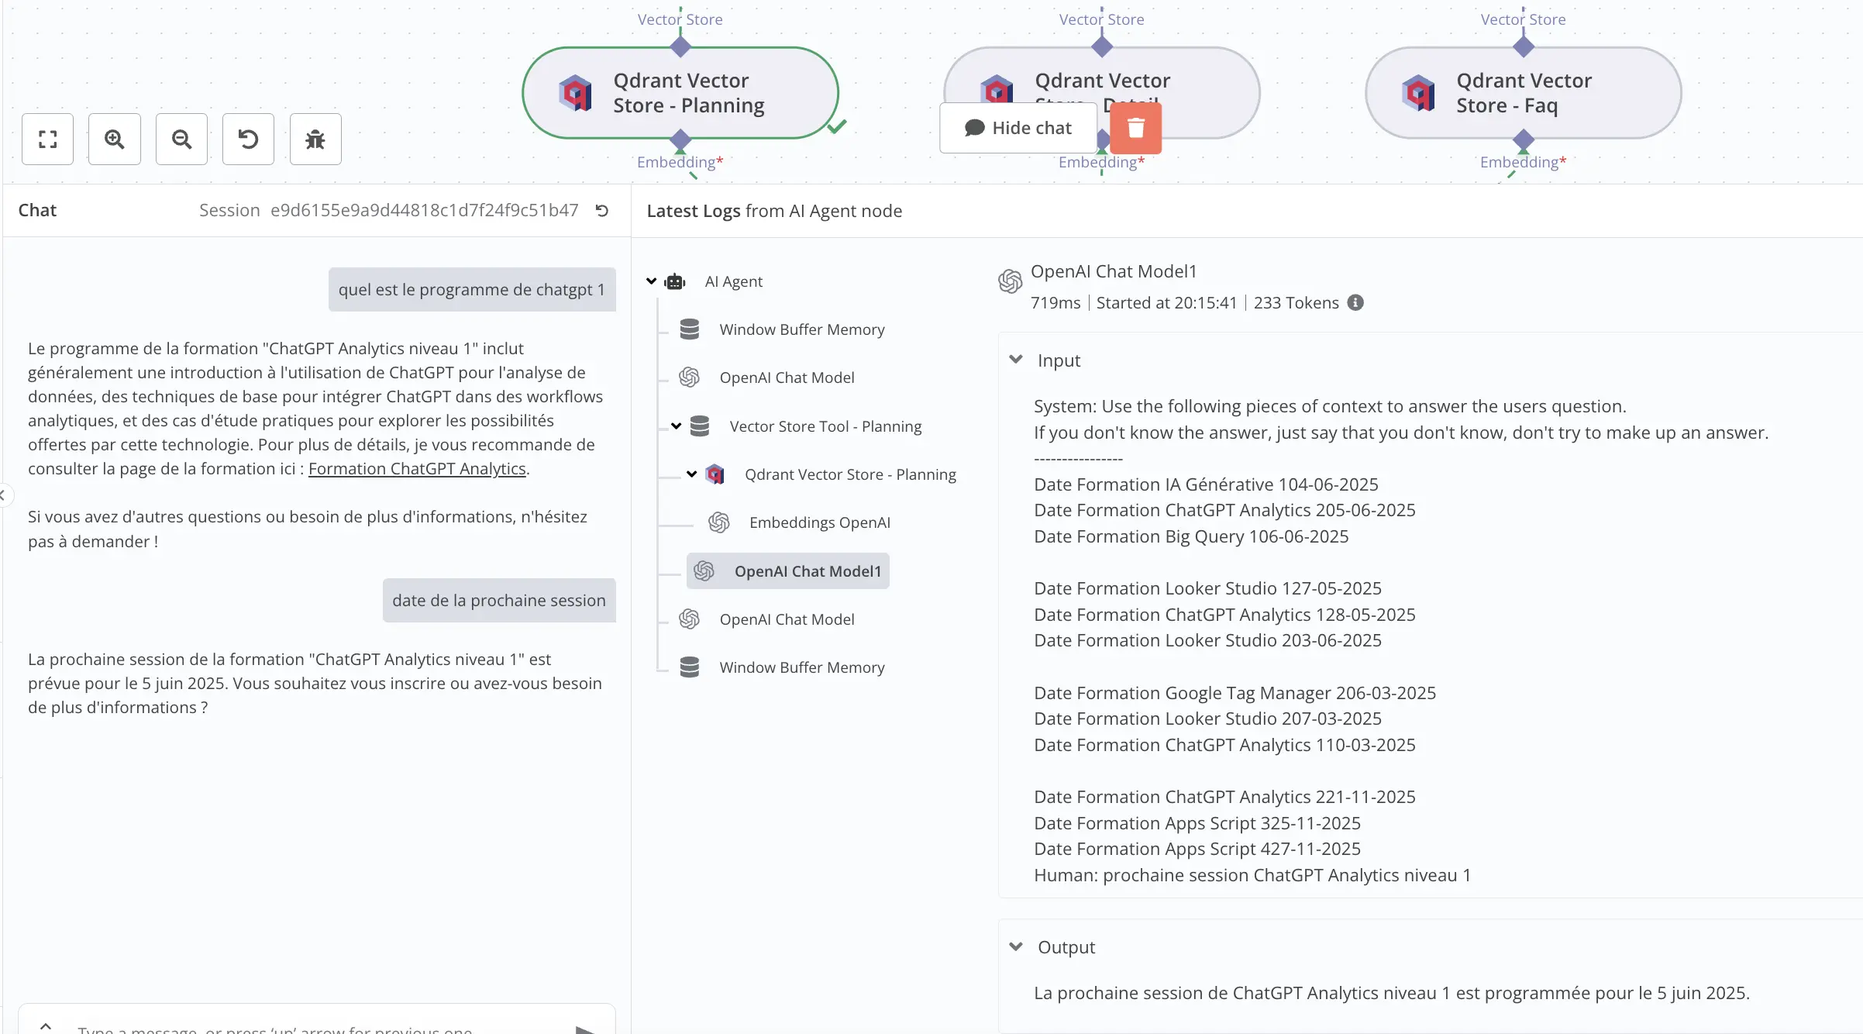Send the chat message with arrow button
Image resolution: width=1863 pixels, height=1034 pixels.
click(586, 1029)
